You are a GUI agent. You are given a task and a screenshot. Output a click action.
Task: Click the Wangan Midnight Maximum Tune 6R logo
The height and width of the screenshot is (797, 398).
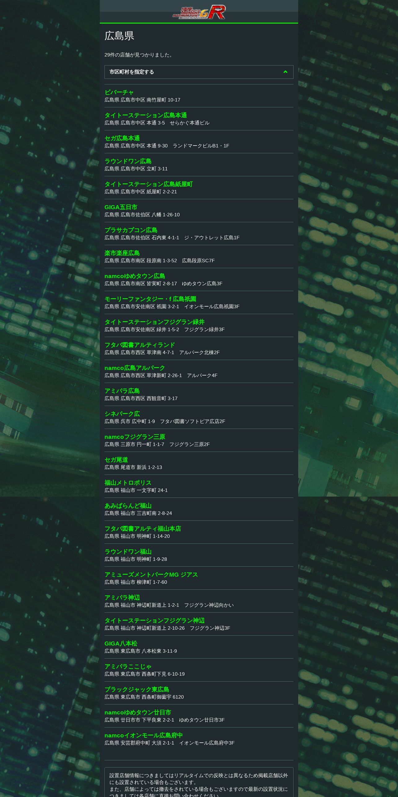[199, 12]
